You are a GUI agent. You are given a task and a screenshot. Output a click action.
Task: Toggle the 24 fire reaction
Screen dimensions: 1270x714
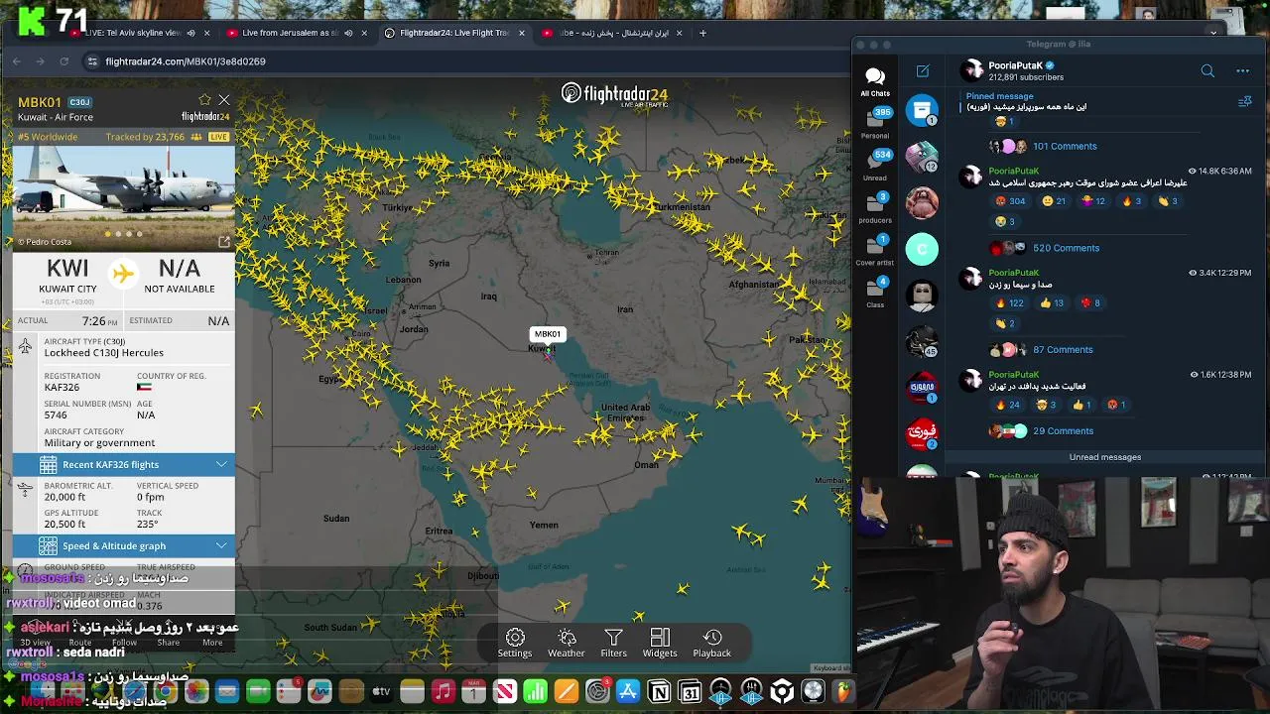[x=1007, y=405]
